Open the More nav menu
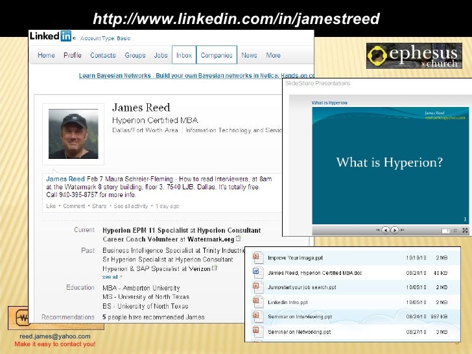Screen dimensions: 472x354 274,55
